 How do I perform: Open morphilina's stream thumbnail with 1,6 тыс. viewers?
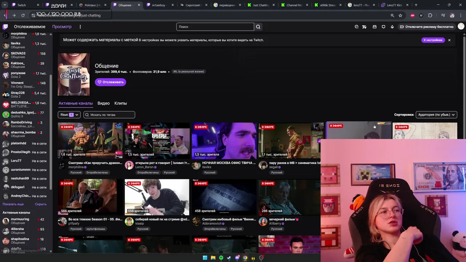(90, 140)
